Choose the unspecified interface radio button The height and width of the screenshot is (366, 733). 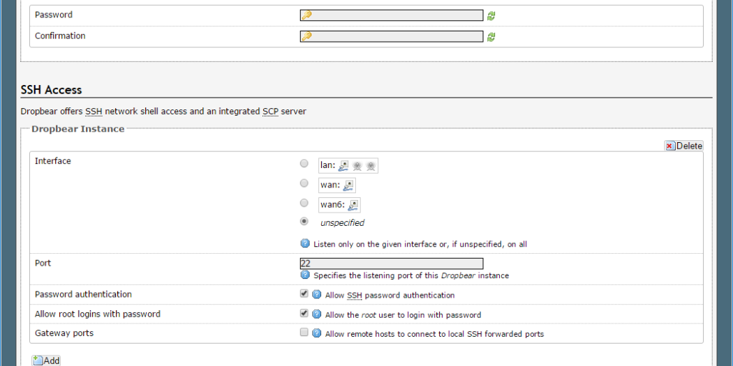coord(304,222)
